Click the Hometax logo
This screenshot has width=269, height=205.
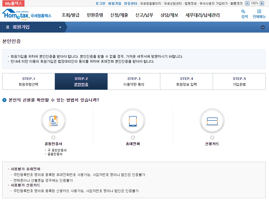point(27,15)
